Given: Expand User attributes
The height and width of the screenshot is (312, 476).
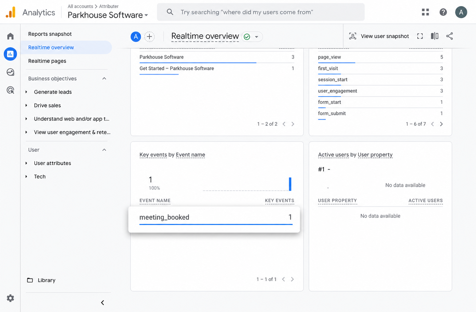Looking at the screenshot, I should coord(26,163).
